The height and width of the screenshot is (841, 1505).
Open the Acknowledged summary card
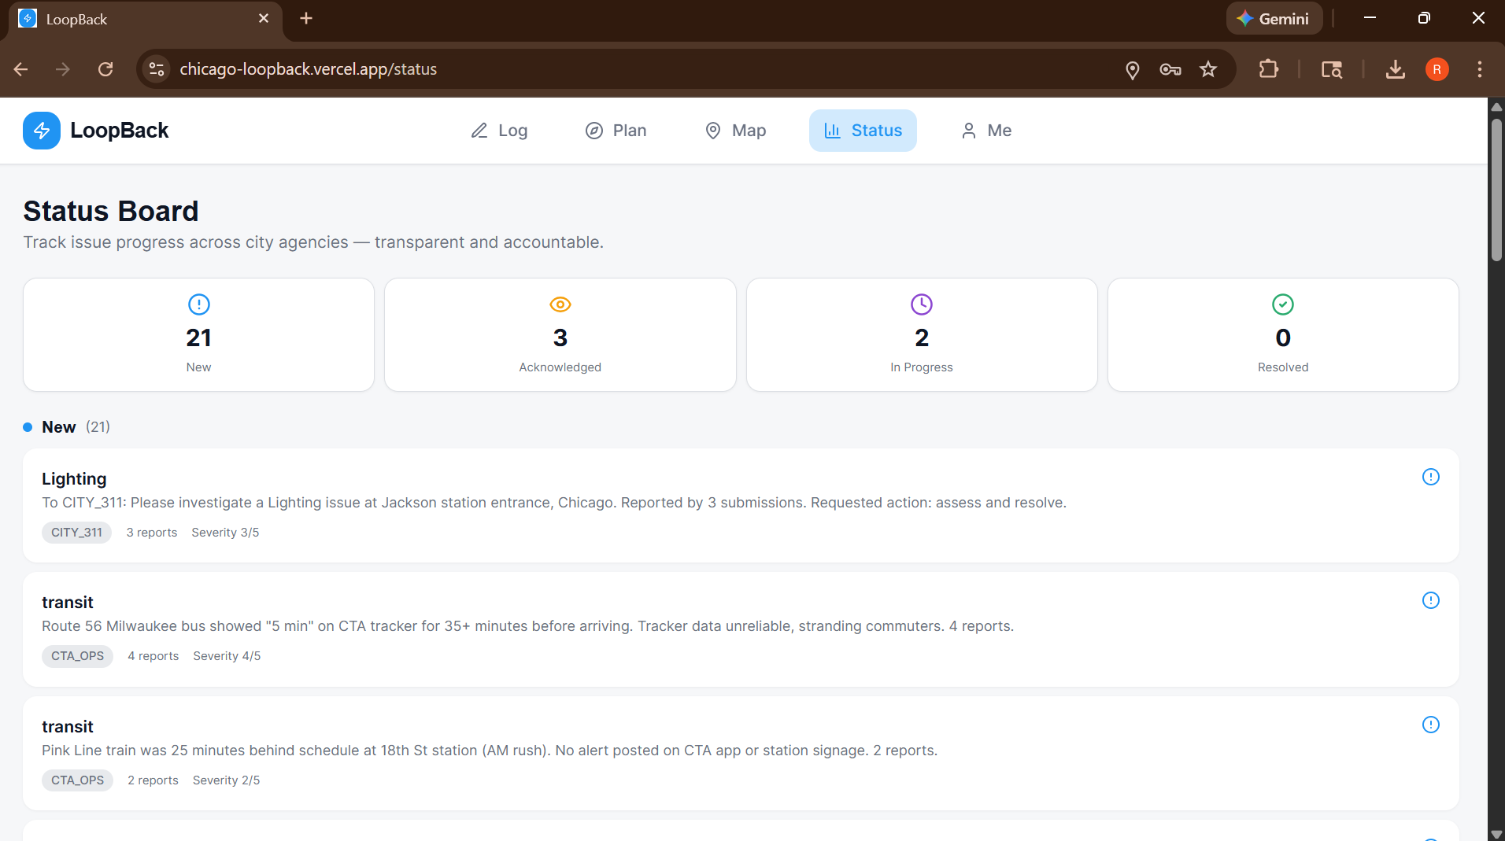click(560, 334)
